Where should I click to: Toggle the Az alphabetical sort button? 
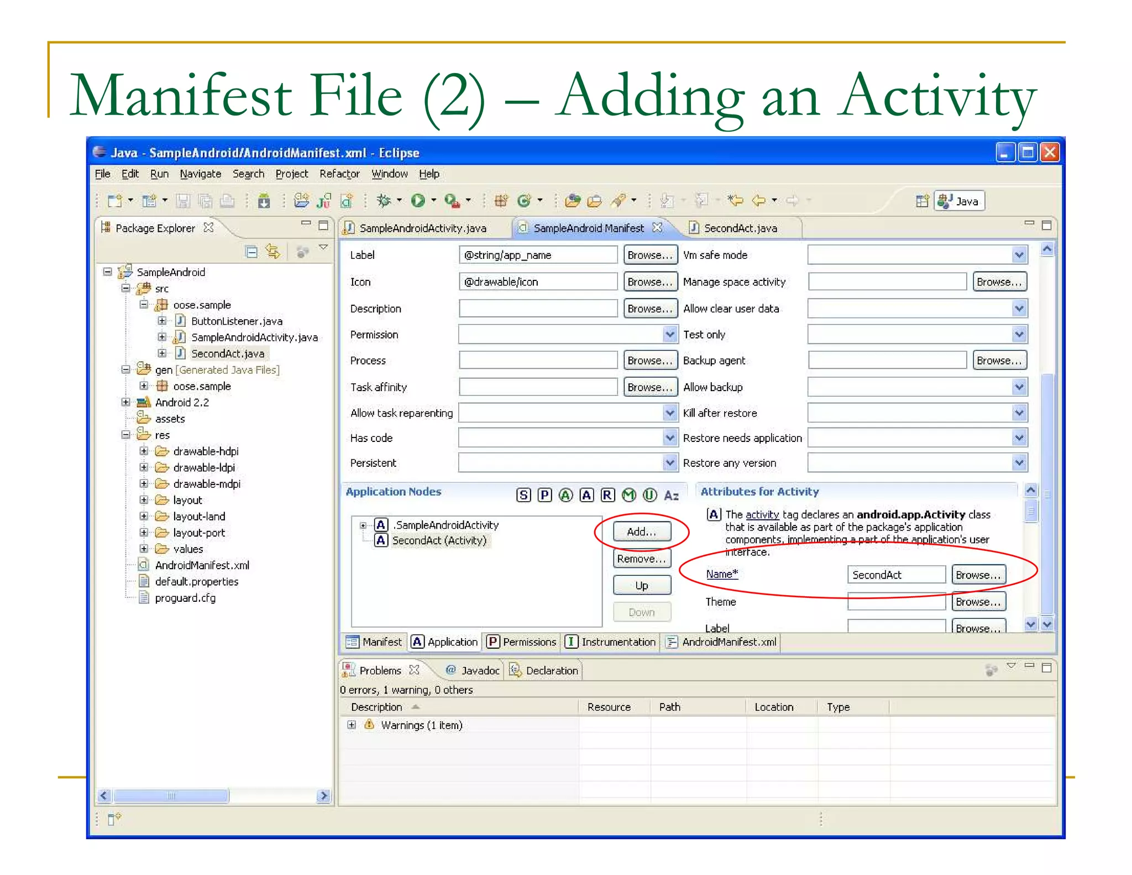click(x=672, y=496)
